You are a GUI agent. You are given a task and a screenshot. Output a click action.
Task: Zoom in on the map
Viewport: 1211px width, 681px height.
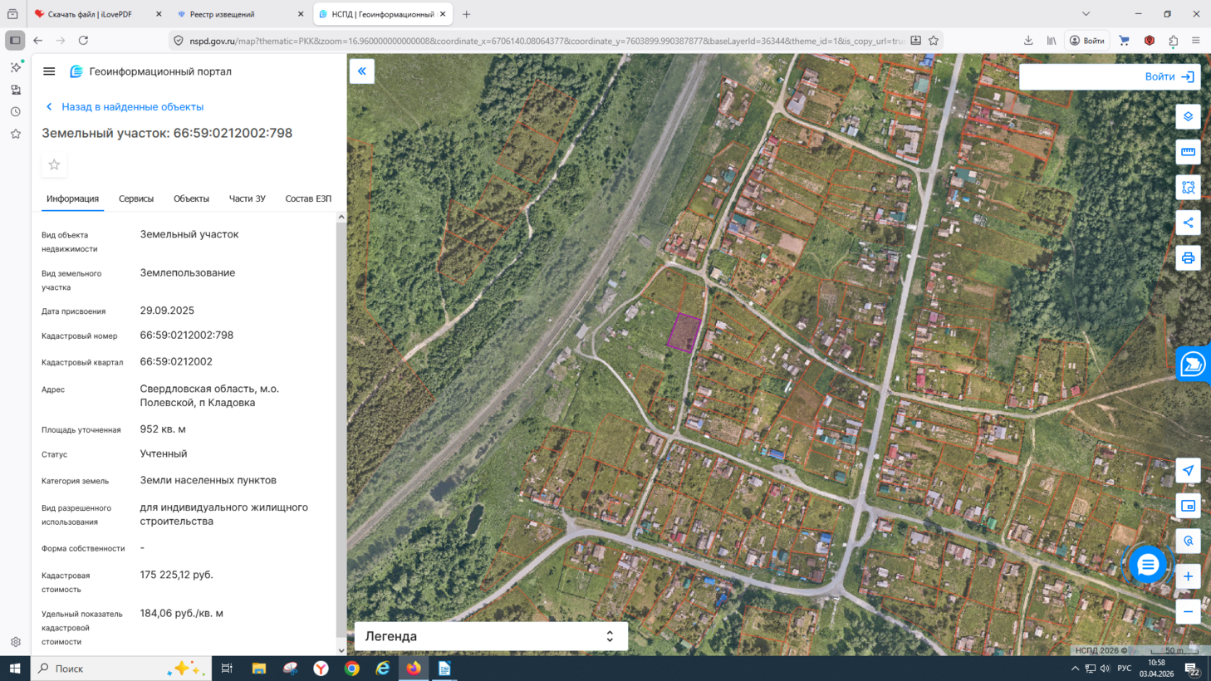[1188, 576]
